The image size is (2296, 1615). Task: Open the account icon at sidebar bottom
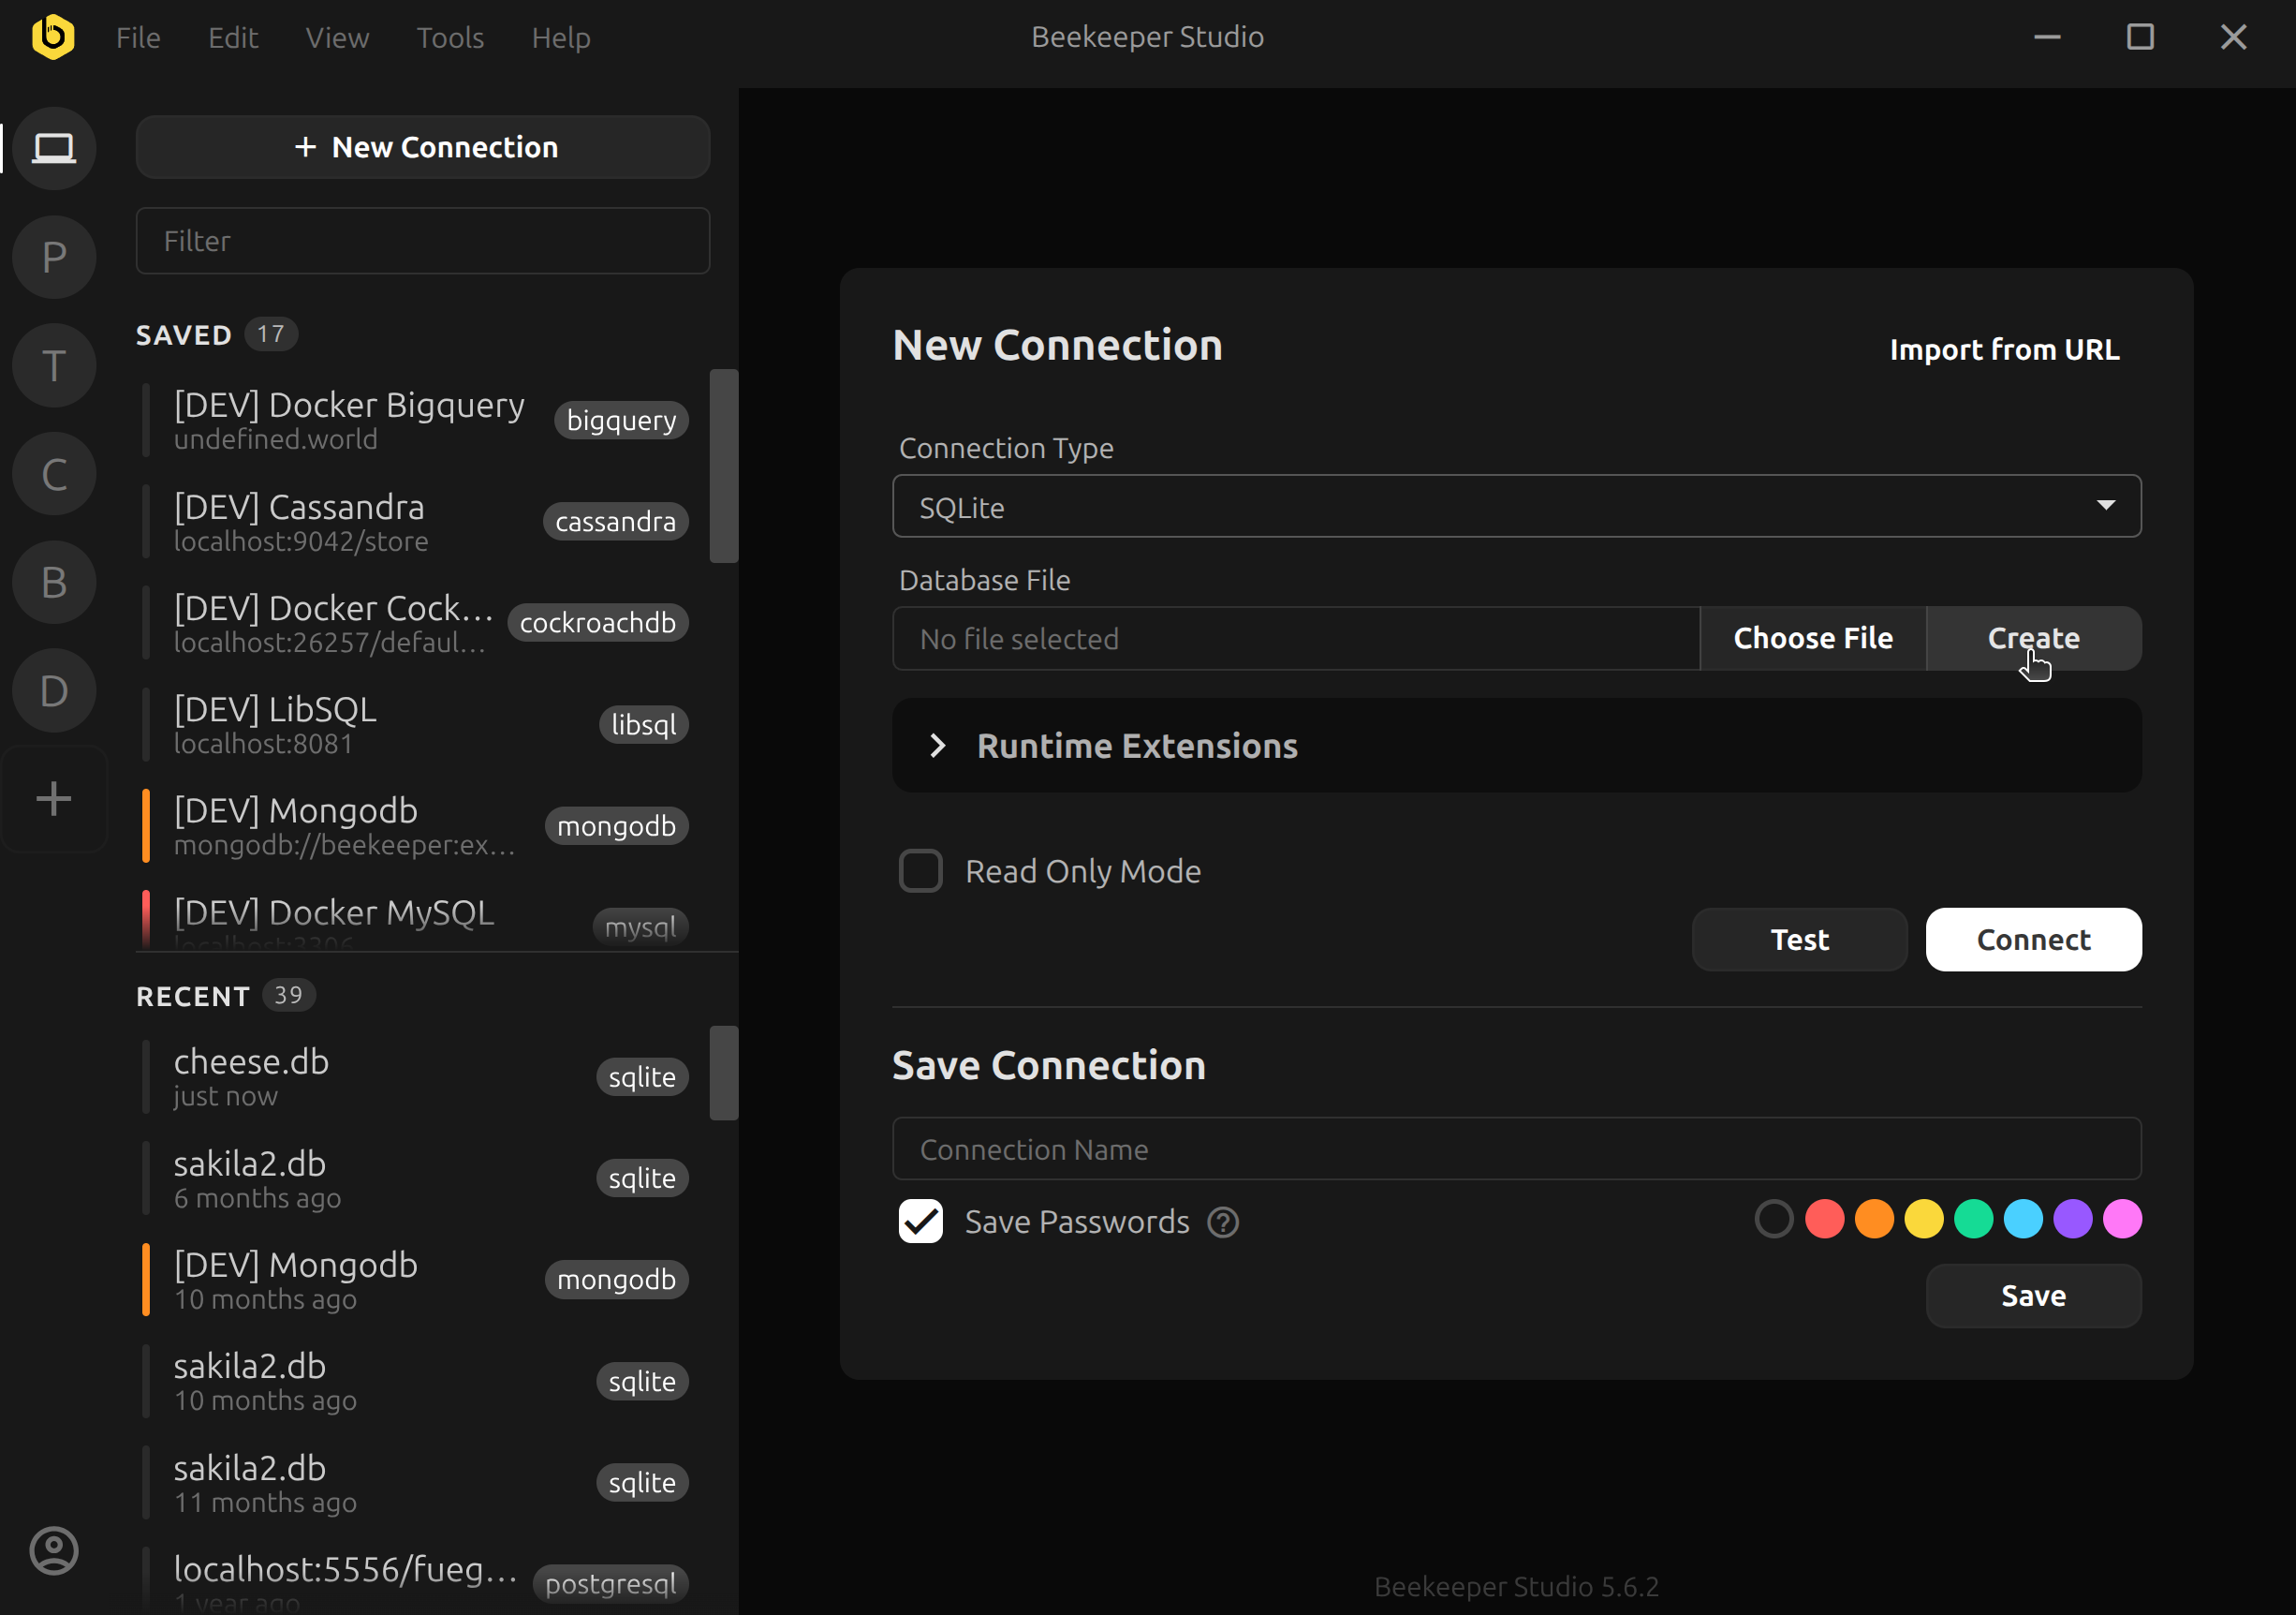[x=53, y=1551]
